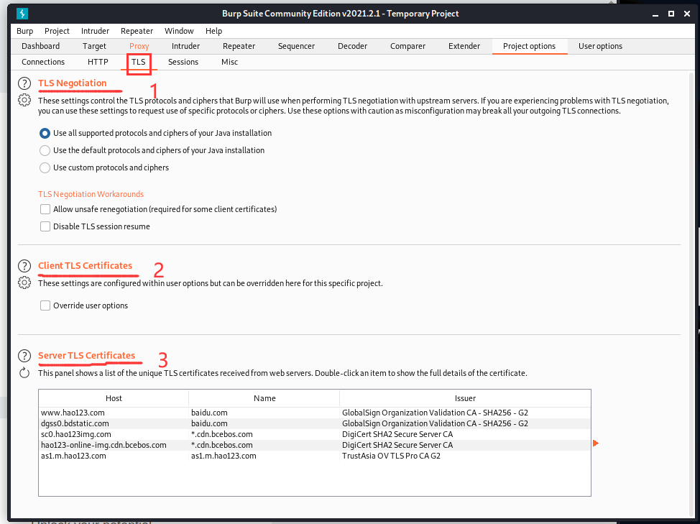Screen dimensions: 700x524
Task: Open the Intruder menu in menu bar
Action: click(95, 31)
